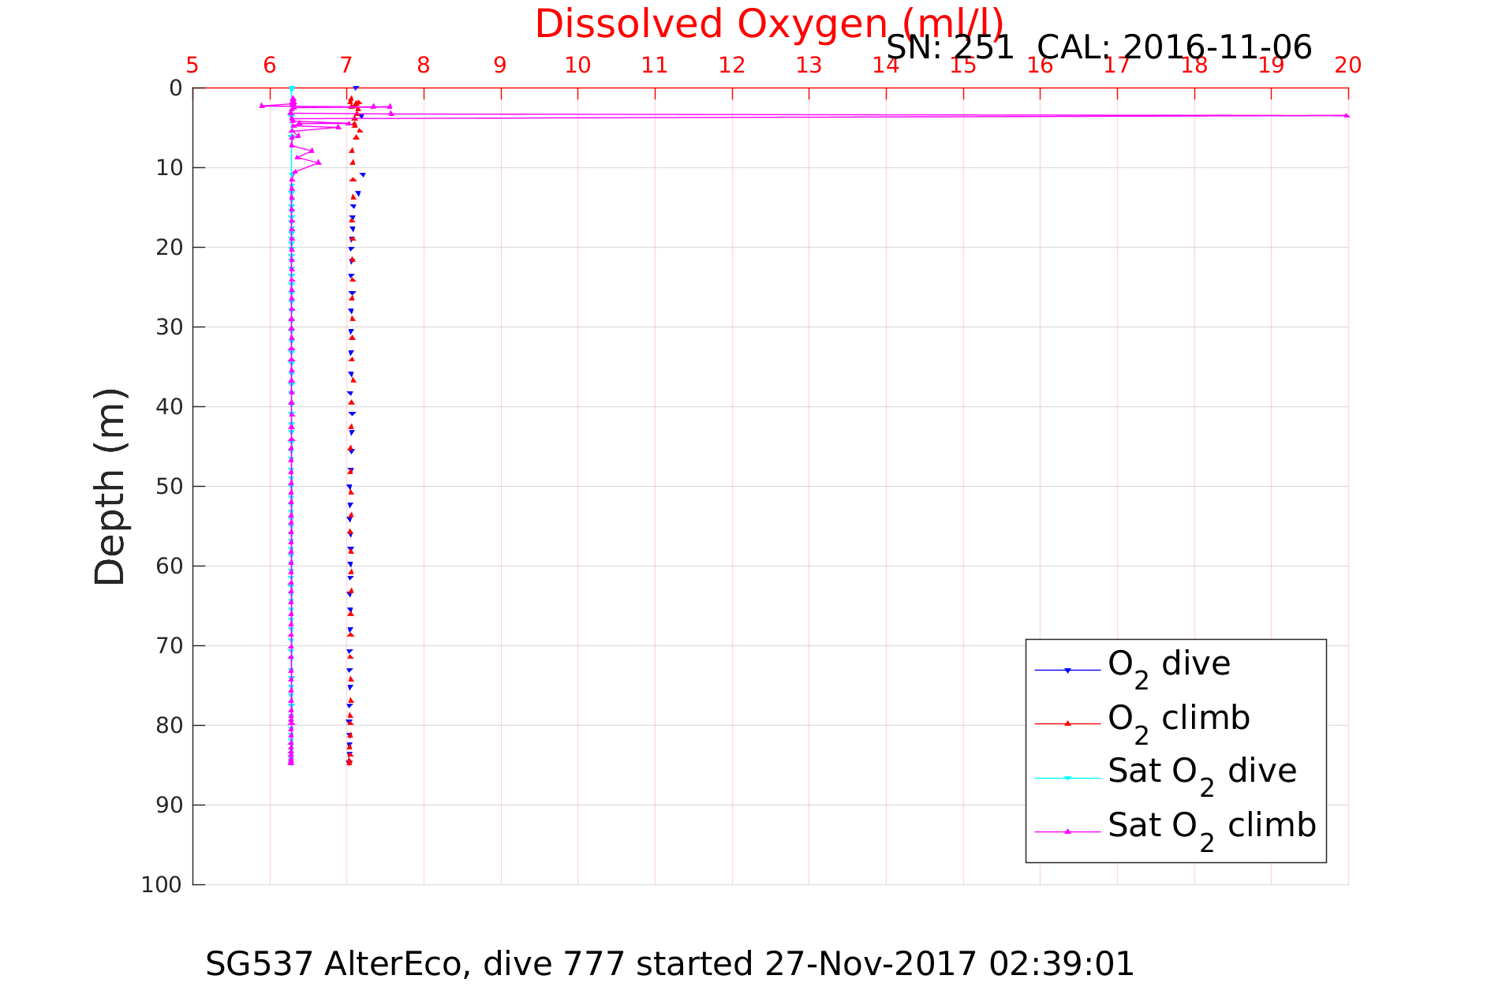Select the 'Sat O2 climb' legend entry

[x=1212, y=828]
